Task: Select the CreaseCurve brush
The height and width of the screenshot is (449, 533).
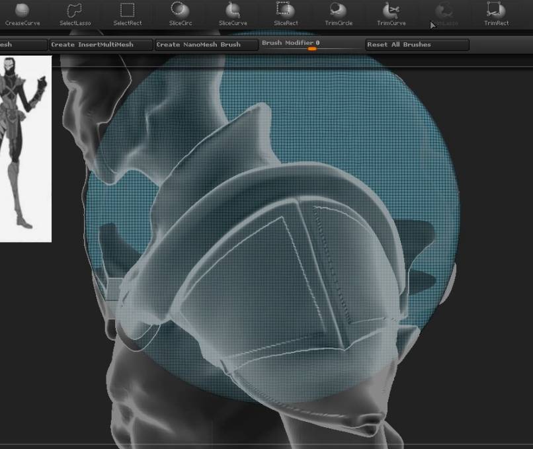Action: click(22, 15)
